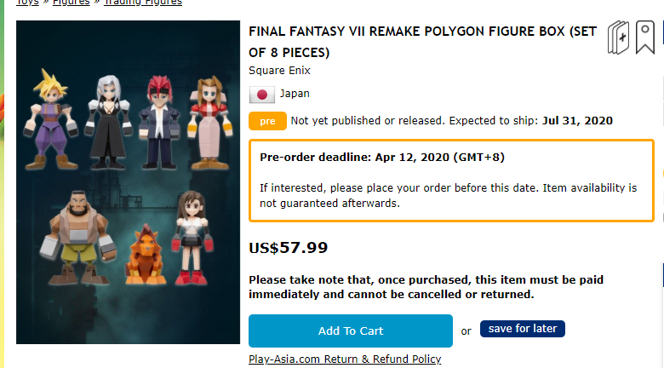
Task: Click the bookmark wishlist icon
Action: (645, 38)
